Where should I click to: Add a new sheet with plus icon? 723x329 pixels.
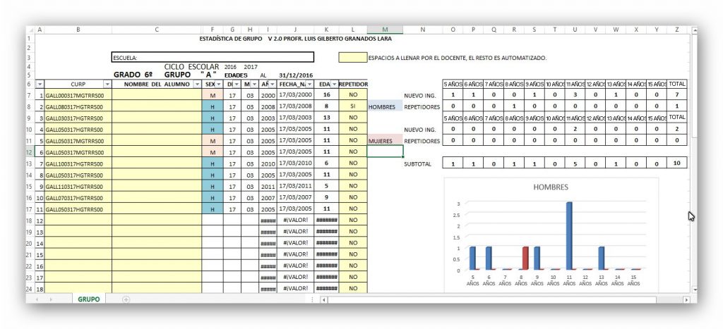click(126, 299)
